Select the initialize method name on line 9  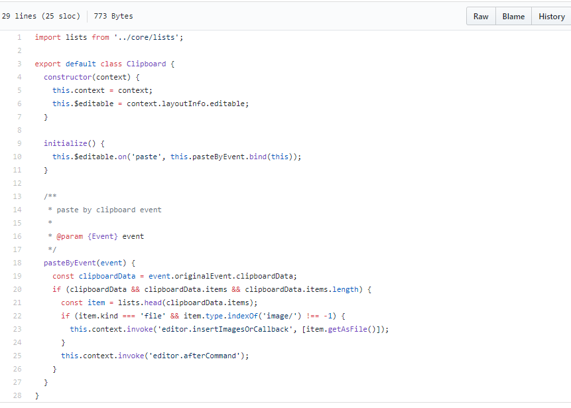pyautogui.click(x=64, y=143)
